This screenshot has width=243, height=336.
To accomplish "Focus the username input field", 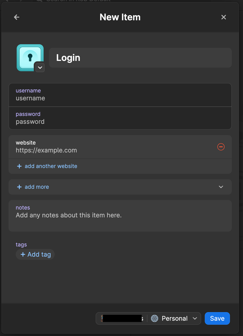I will coord(120,98).
